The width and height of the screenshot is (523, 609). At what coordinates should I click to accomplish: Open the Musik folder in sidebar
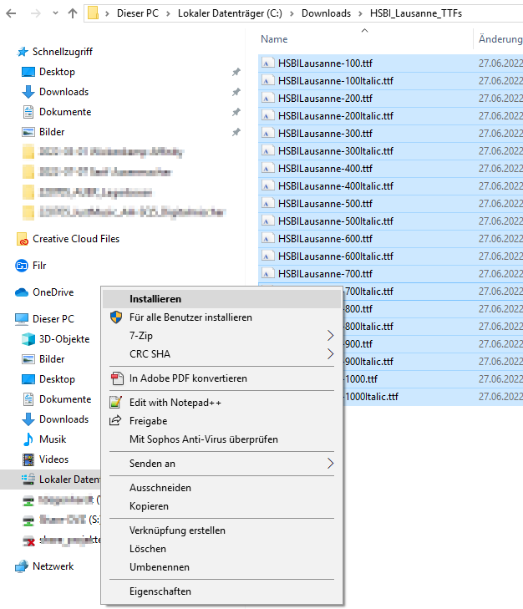[52, 439]
